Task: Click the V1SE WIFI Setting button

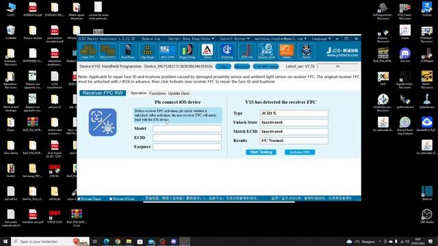Action: tap(266, 66)
